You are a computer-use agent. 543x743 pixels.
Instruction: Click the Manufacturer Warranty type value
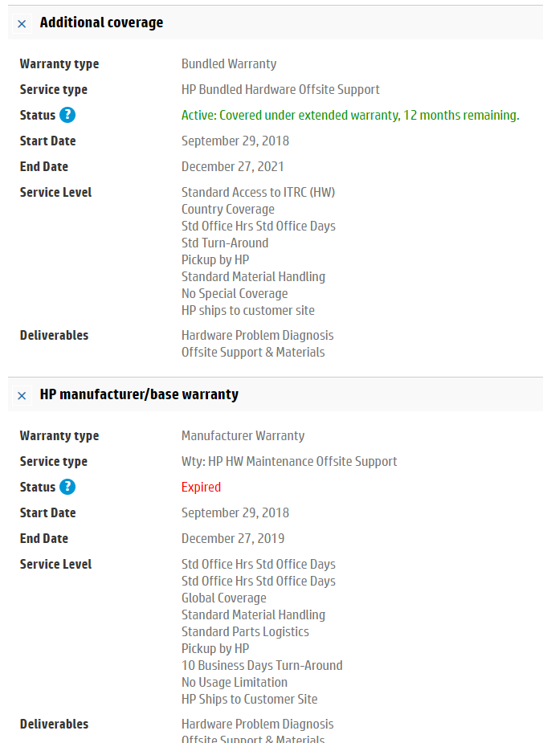(x=243, y=435)
